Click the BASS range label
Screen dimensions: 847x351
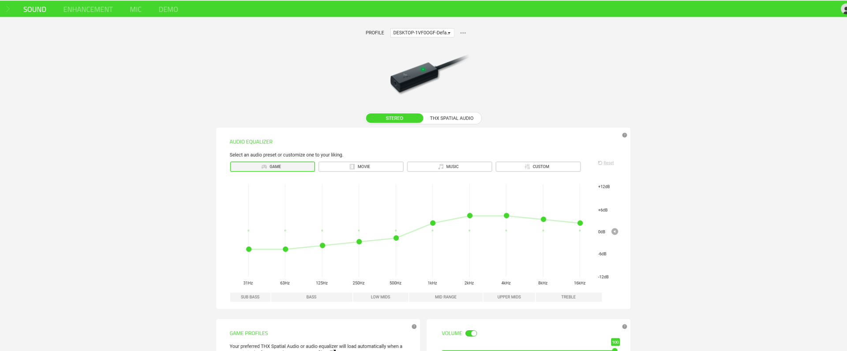coord(311,297)
